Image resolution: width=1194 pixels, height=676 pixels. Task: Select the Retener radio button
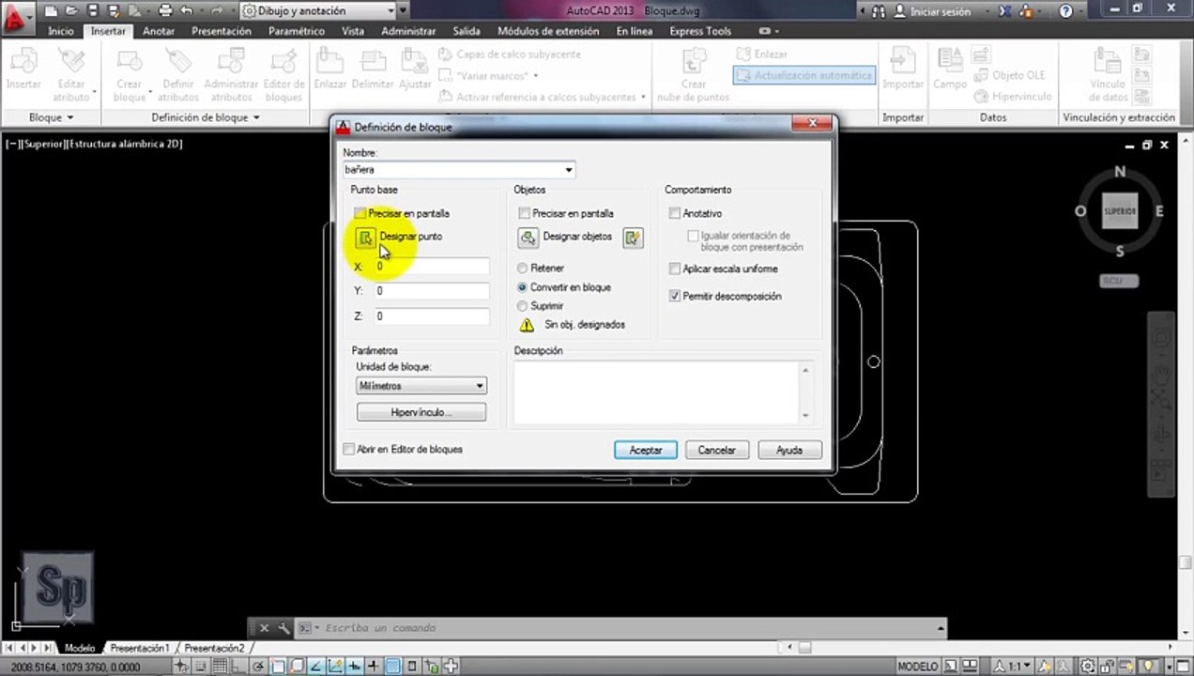[x=523, y=269]
